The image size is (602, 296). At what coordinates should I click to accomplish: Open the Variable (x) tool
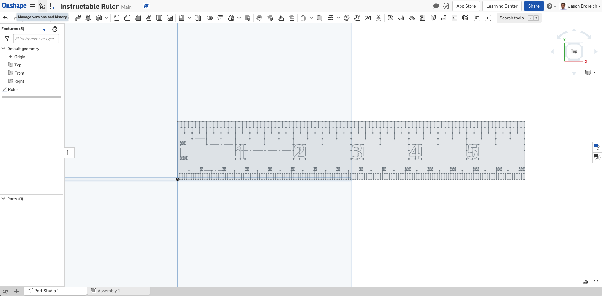pyautogui.click(x=368, y=18)
